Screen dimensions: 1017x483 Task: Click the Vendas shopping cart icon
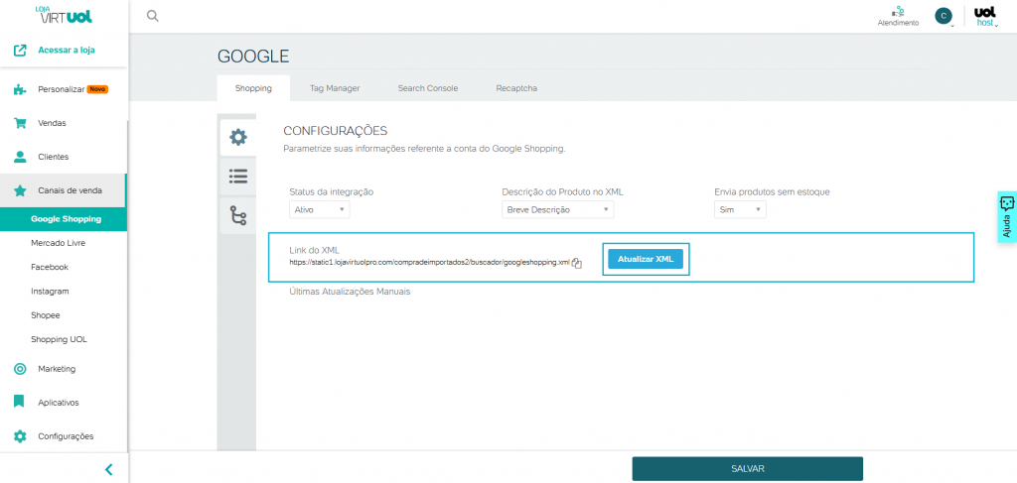coord(20,123)
